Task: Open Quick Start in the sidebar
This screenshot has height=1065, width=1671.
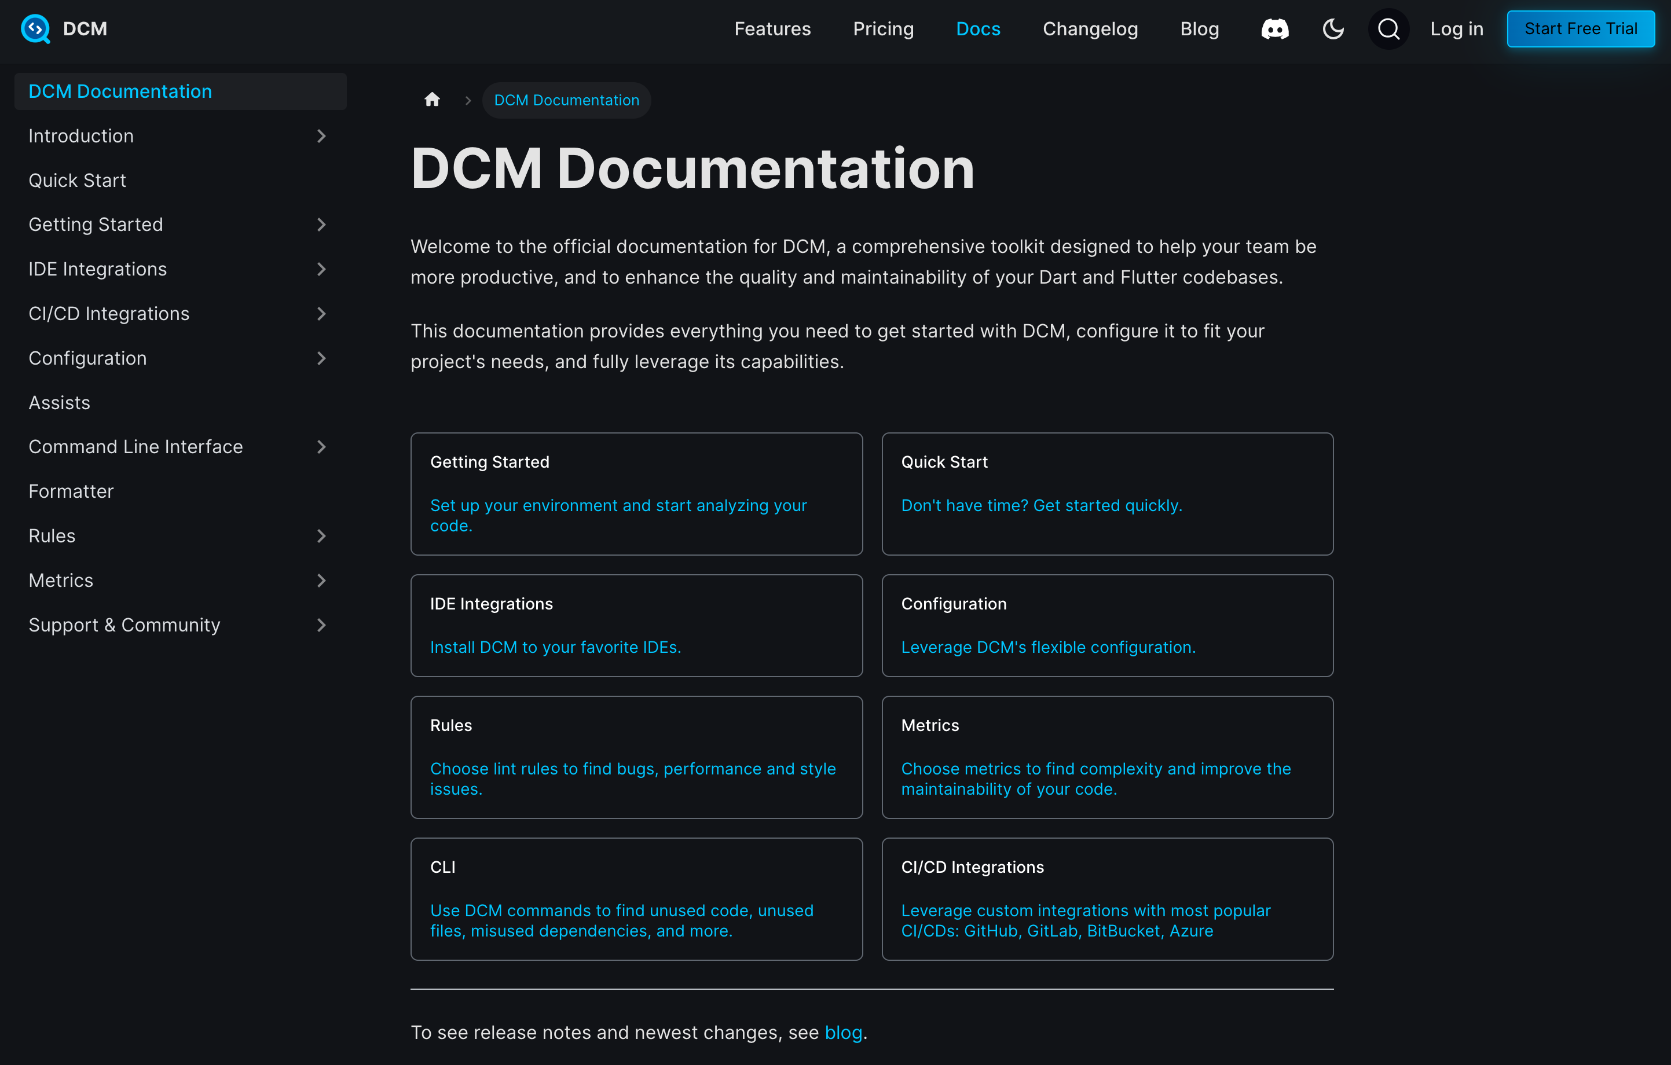Action: tap(77, 181)
